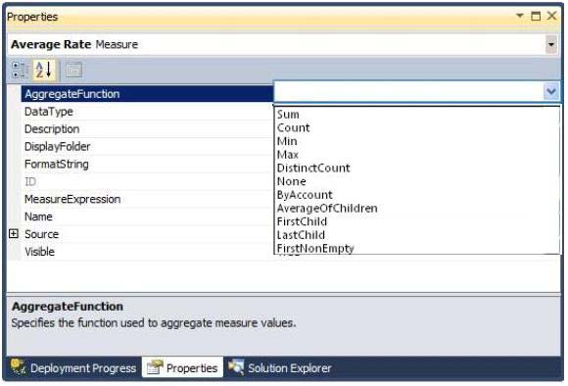This screenshot has width=568, height=386.
Task: Select the DataType property row
Action: 147,112
